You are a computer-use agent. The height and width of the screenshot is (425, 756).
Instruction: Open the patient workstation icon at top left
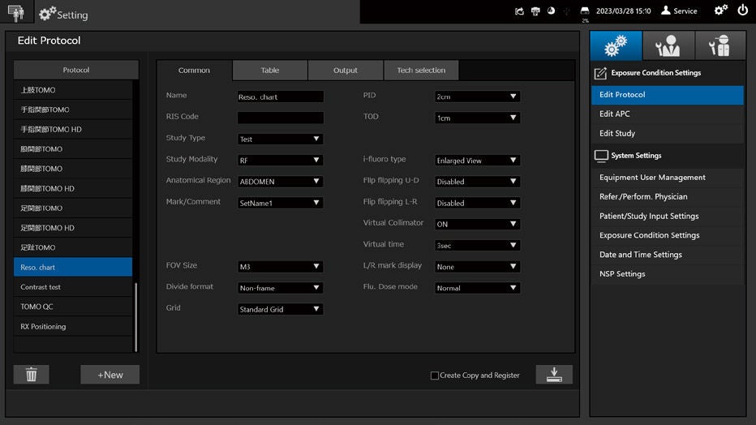pos(16,12)
